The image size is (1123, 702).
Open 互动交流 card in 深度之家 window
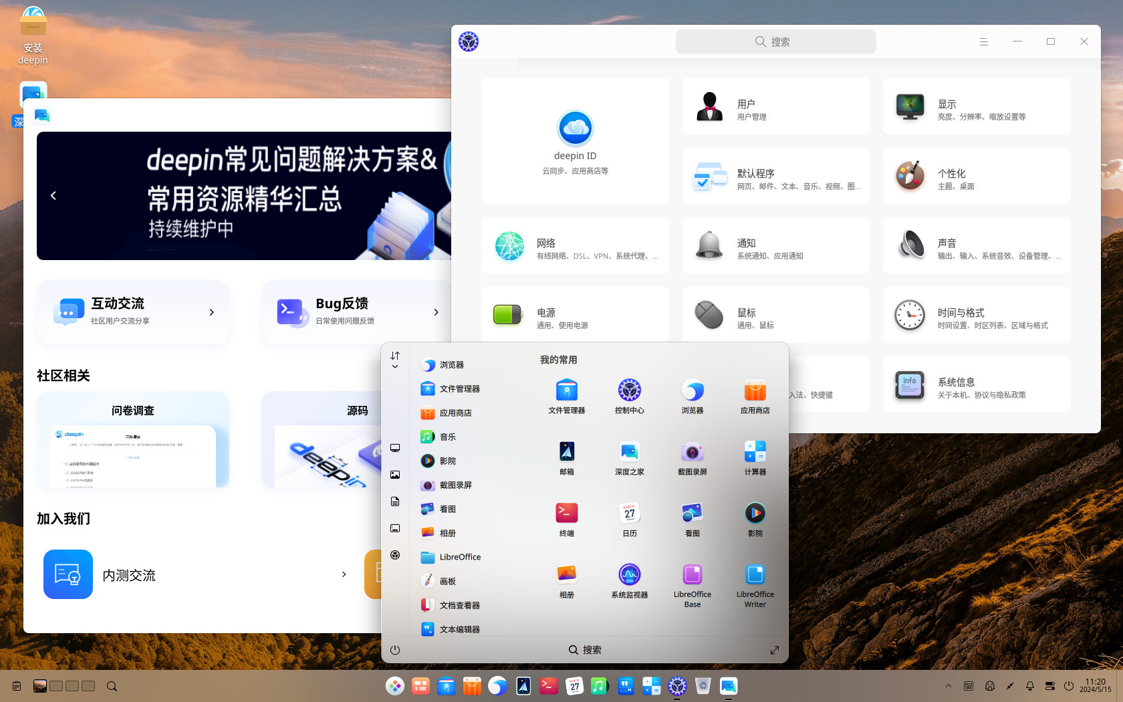[133, 312]
